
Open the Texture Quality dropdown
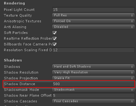(93, 15)
